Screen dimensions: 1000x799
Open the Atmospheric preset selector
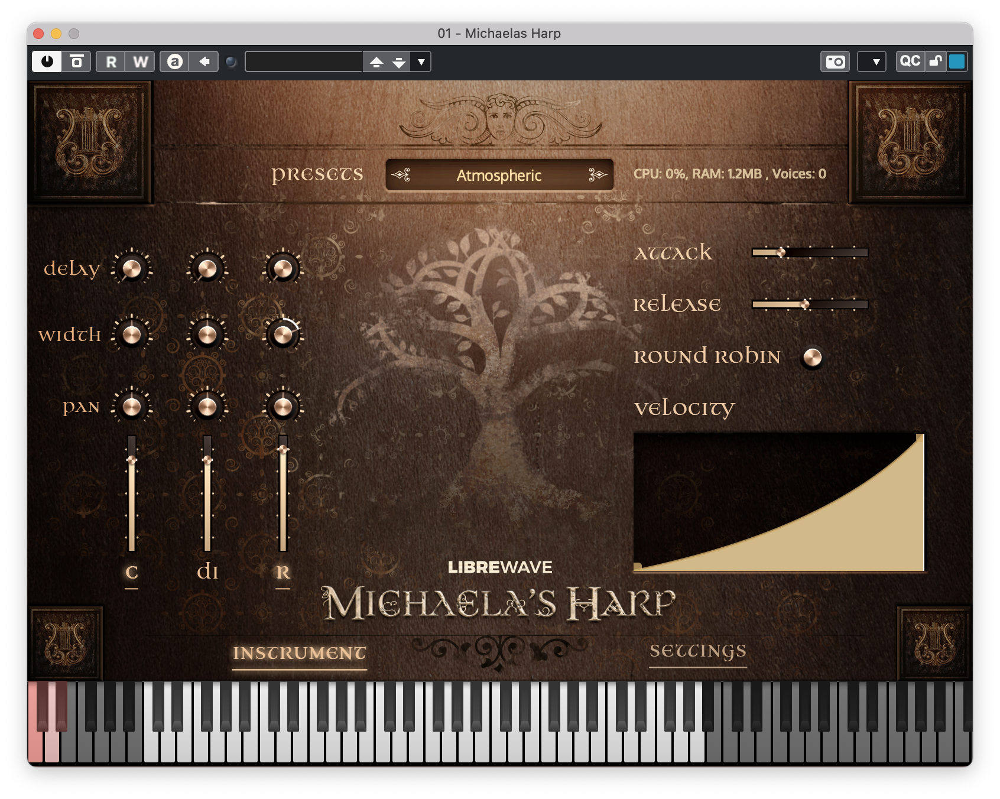click(499, 175)
